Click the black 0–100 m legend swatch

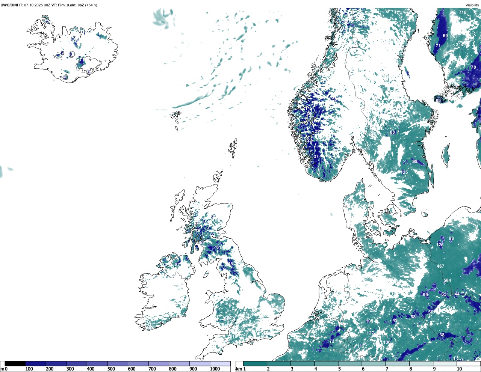15,363
